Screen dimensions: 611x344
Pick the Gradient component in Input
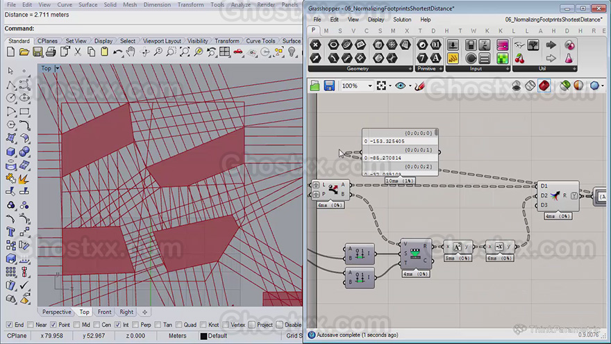coord(502,45)
